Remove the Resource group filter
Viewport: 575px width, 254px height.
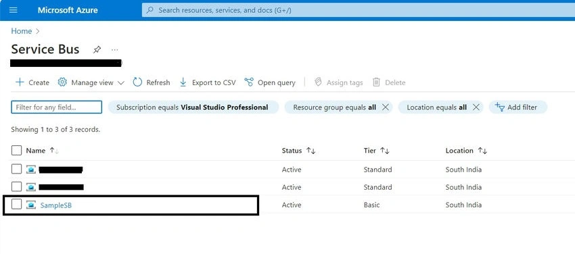coord(385,107)
